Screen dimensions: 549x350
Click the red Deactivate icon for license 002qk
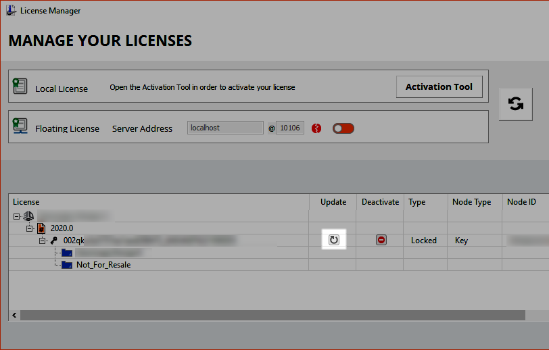pyautogui.click(x=381, y=240)
